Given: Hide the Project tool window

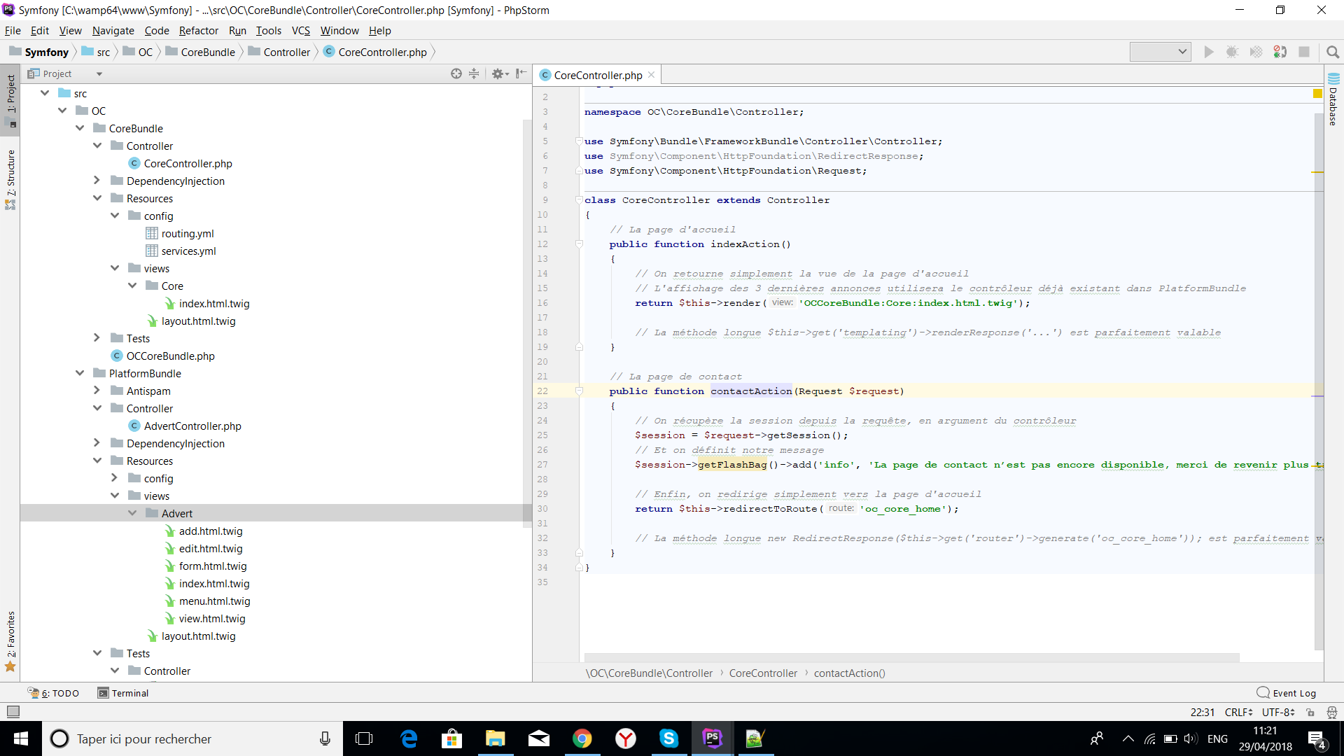Looking at the screenshot, I should (521, 73).
